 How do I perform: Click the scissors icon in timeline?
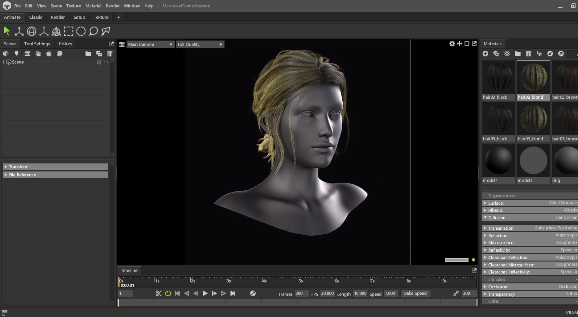(x=159, y=293)
